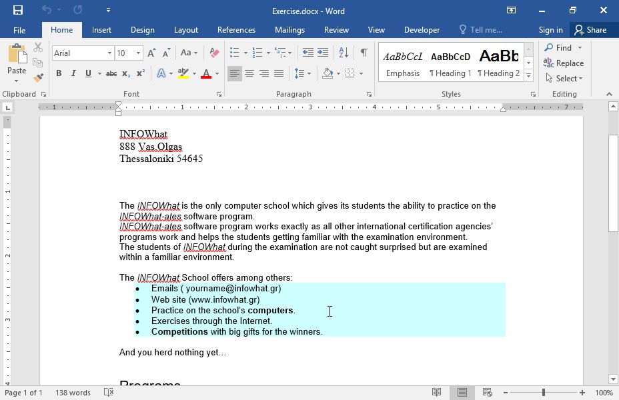Switch to the Insert tab
The image size is (619, 400).
(101, 30)
